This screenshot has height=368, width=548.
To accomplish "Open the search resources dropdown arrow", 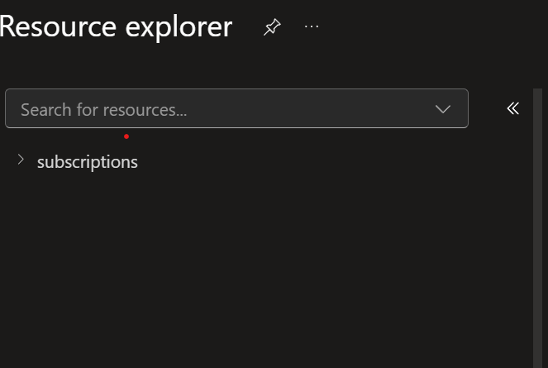I will pyautogui.click(x=443, y=109).
